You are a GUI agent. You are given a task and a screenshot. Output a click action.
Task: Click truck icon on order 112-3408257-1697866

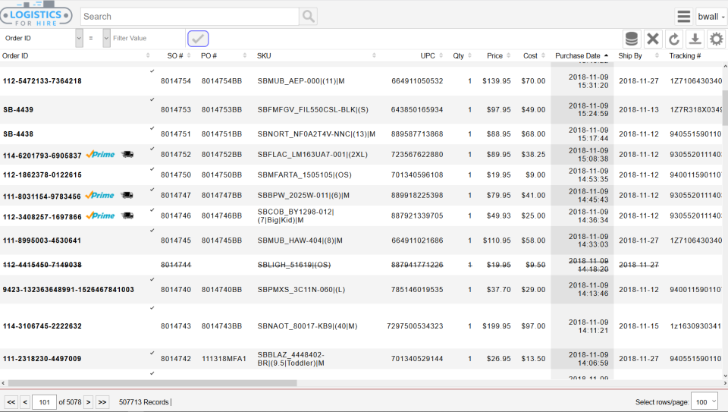(x=127, y=215)
